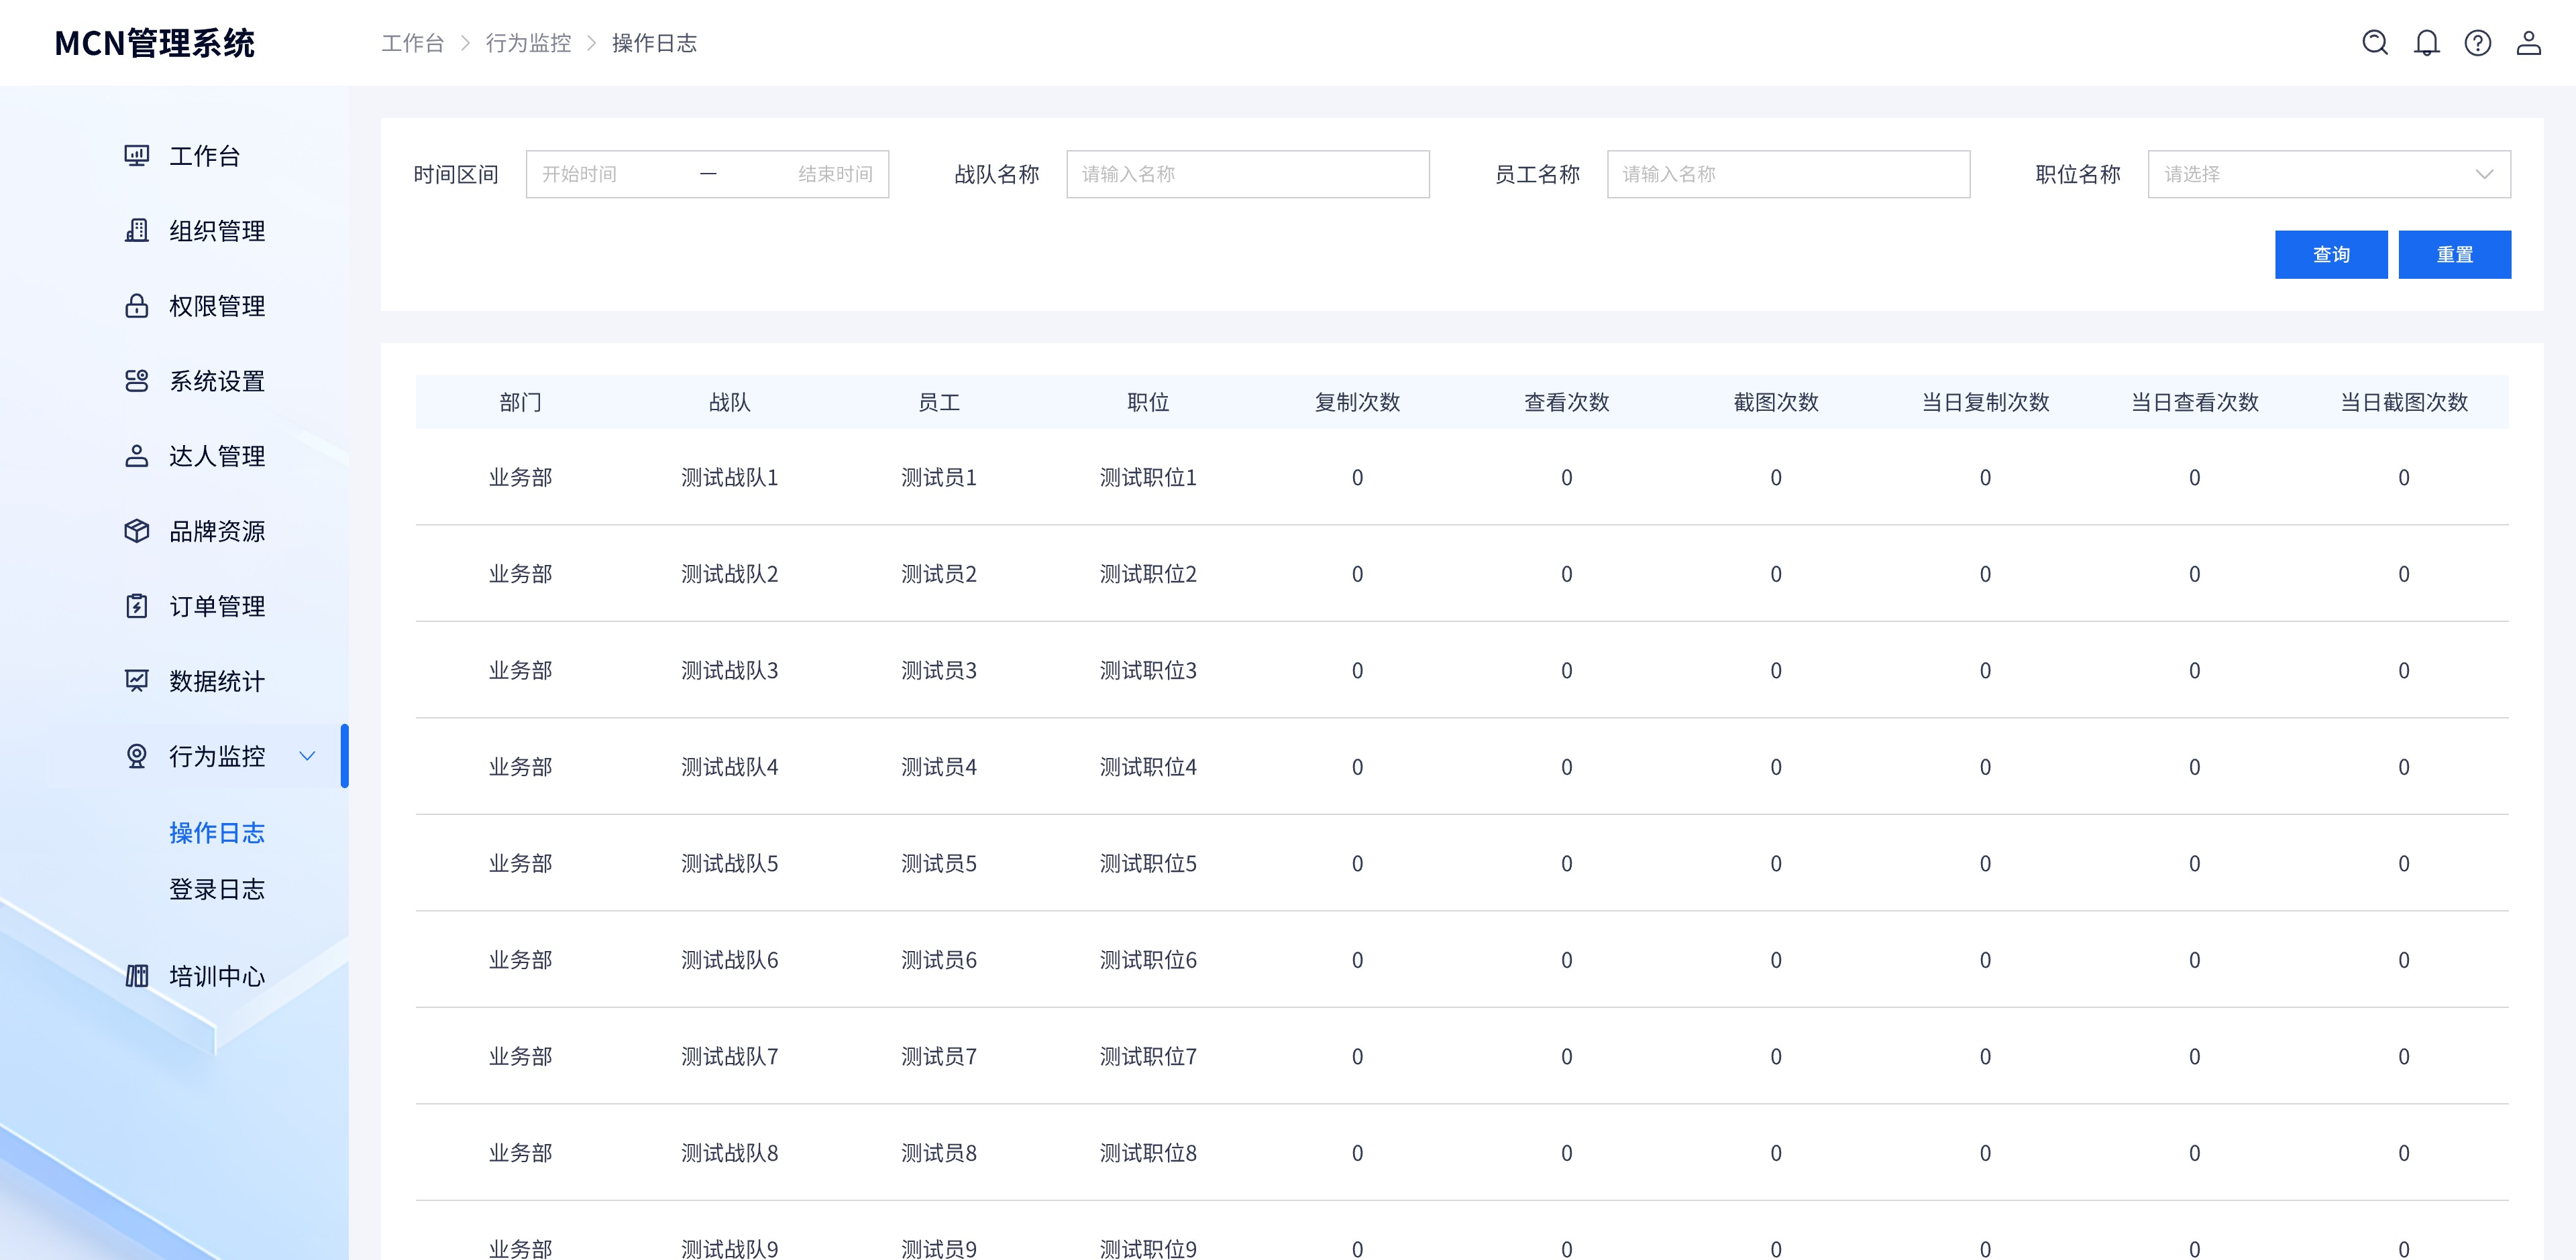Open the 登录日志 submenu item
This screenshot has height=1260, width=2576.
coord(217,889)
